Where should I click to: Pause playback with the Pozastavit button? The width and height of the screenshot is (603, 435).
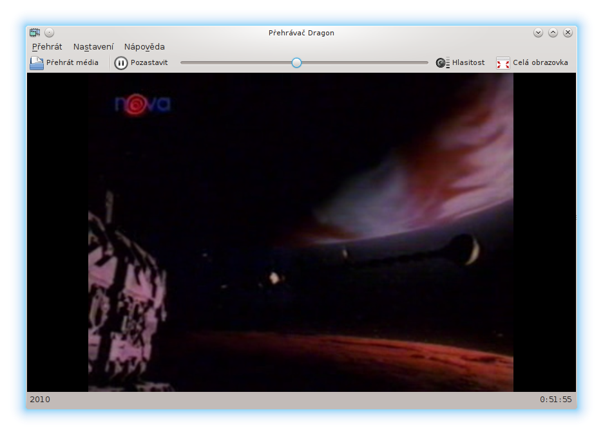(141, 62)
